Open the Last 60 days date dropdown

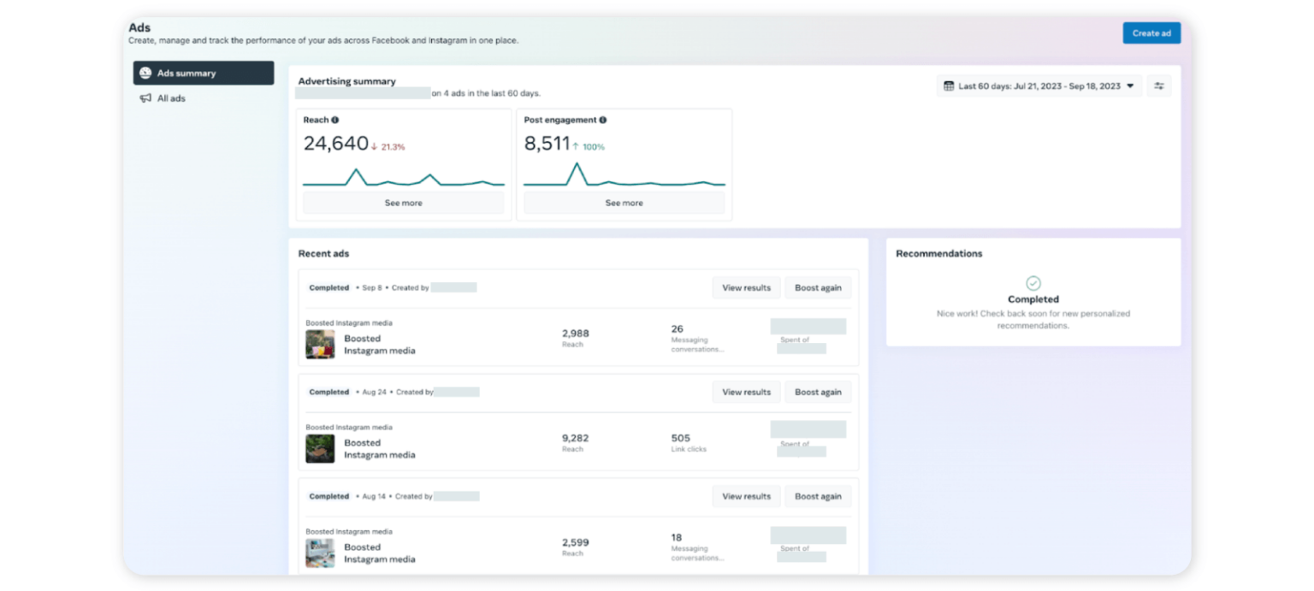[x=1039, y=86]
